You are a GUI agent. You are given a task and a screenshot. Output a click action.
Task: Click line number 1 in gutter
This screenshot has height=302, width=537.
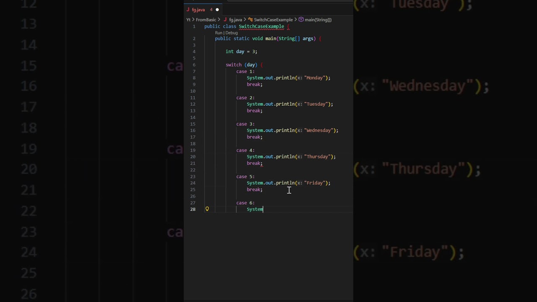click(194, 26)
